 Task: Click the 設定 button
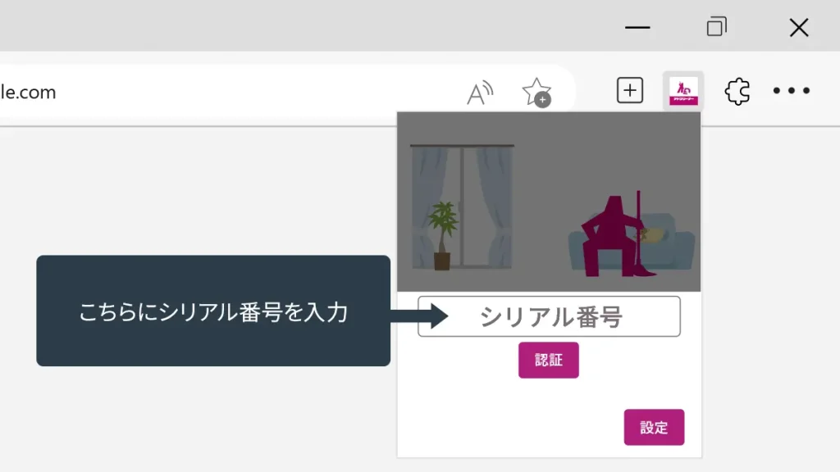click(654, 427)
